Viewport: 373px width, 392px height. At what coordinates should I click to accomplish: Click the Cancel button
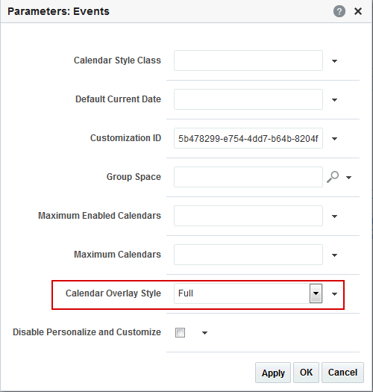342,373
